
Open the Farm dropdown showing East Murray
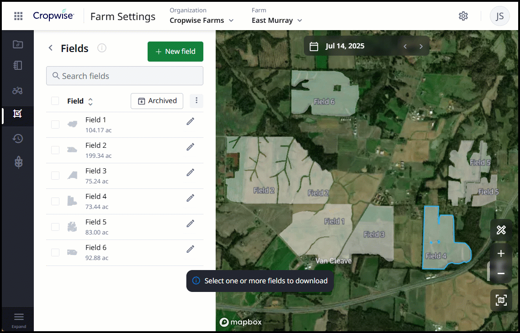pos(276,20)
